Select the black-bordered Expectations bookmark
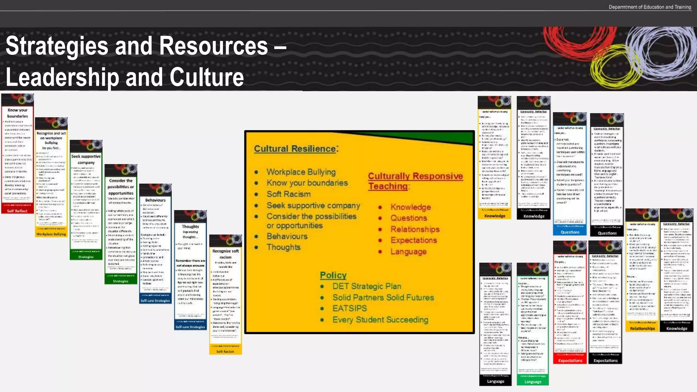Screen dimensions: 697x392 605,302
